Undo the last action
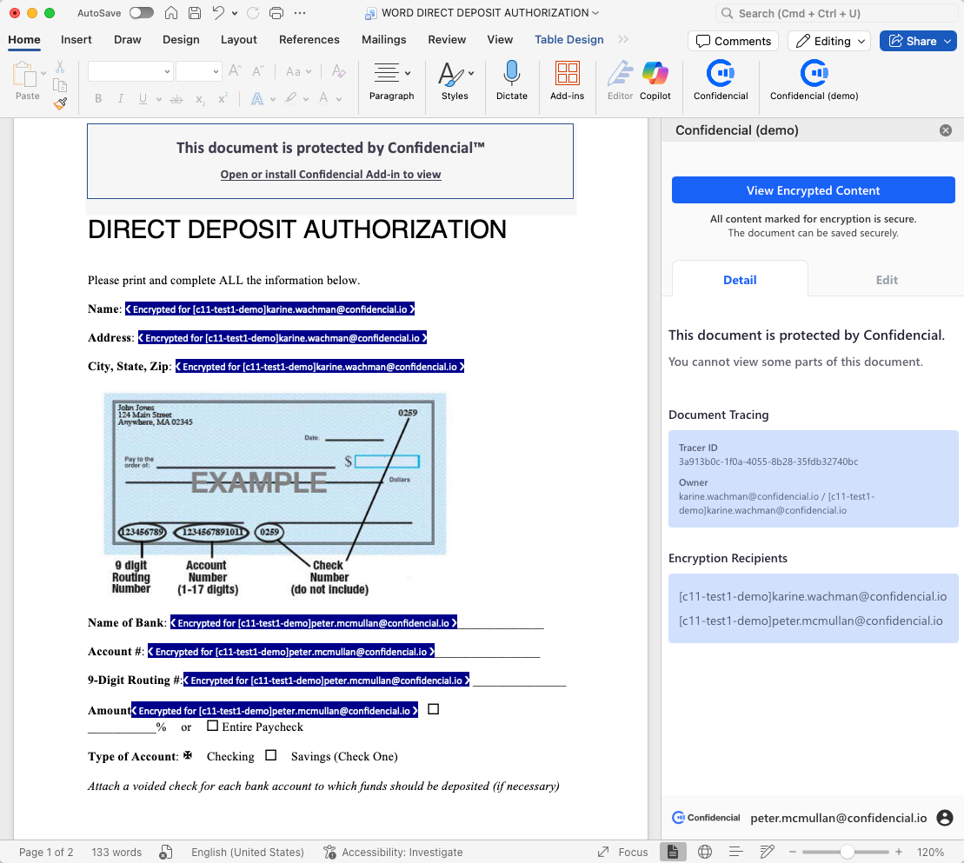 coord(217,13)
